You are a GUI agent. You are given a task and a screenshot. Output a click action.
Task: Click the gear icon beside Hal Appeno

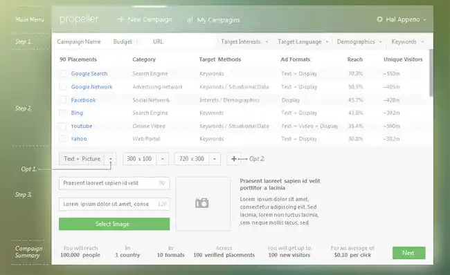[x=379, y=19]
